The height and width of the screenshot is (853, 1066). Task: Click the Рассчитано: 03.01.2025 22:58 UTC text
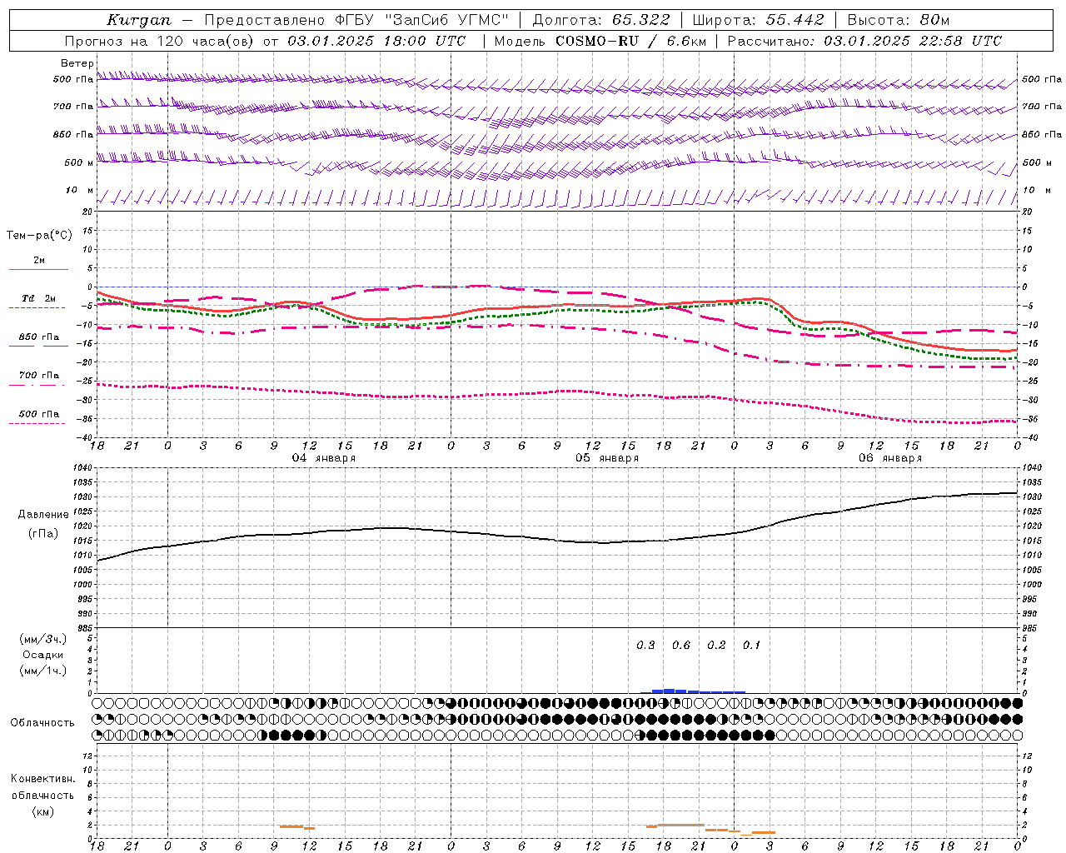point(864,41)
